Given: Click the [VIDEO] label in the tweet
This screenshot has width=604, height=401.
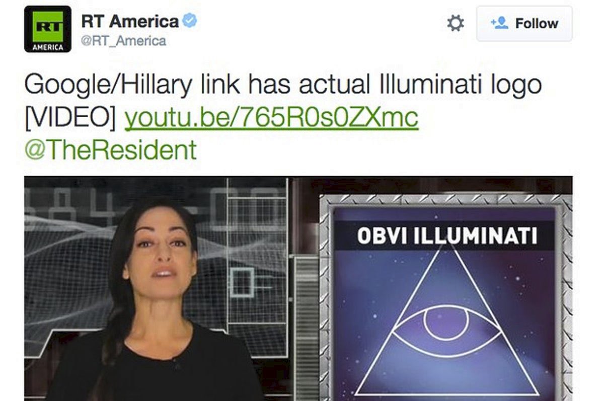Looking at the screenshot, I should click(x=71, y=118).
